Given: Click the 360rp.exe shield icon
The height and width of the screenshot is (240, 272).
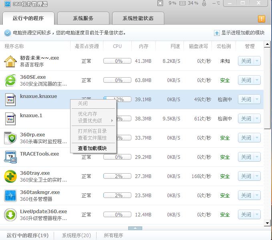Looking at the screenshot, I should pyautogui.click(x=10, y=138).
